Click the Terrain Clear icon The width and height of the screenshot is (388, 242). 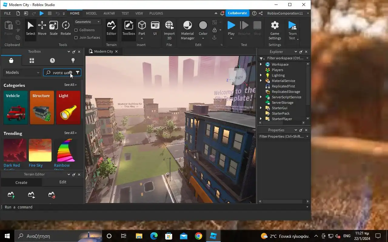click(52, 195)
